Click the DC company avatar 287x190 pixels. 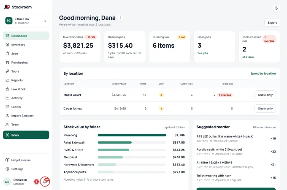pos(9,21)
